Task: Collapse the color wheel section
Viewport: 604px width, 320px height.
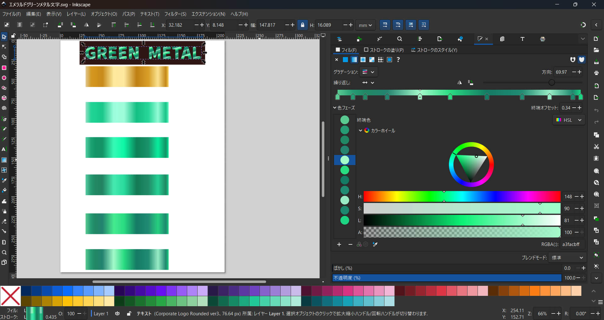Action: (x=360, y=131)
